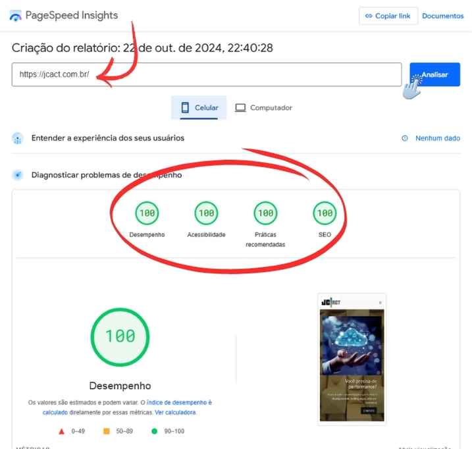Click the PageSpeed Insights logo icon
Image resolution: width=472 pixels, height=449 pixels.
15,16
